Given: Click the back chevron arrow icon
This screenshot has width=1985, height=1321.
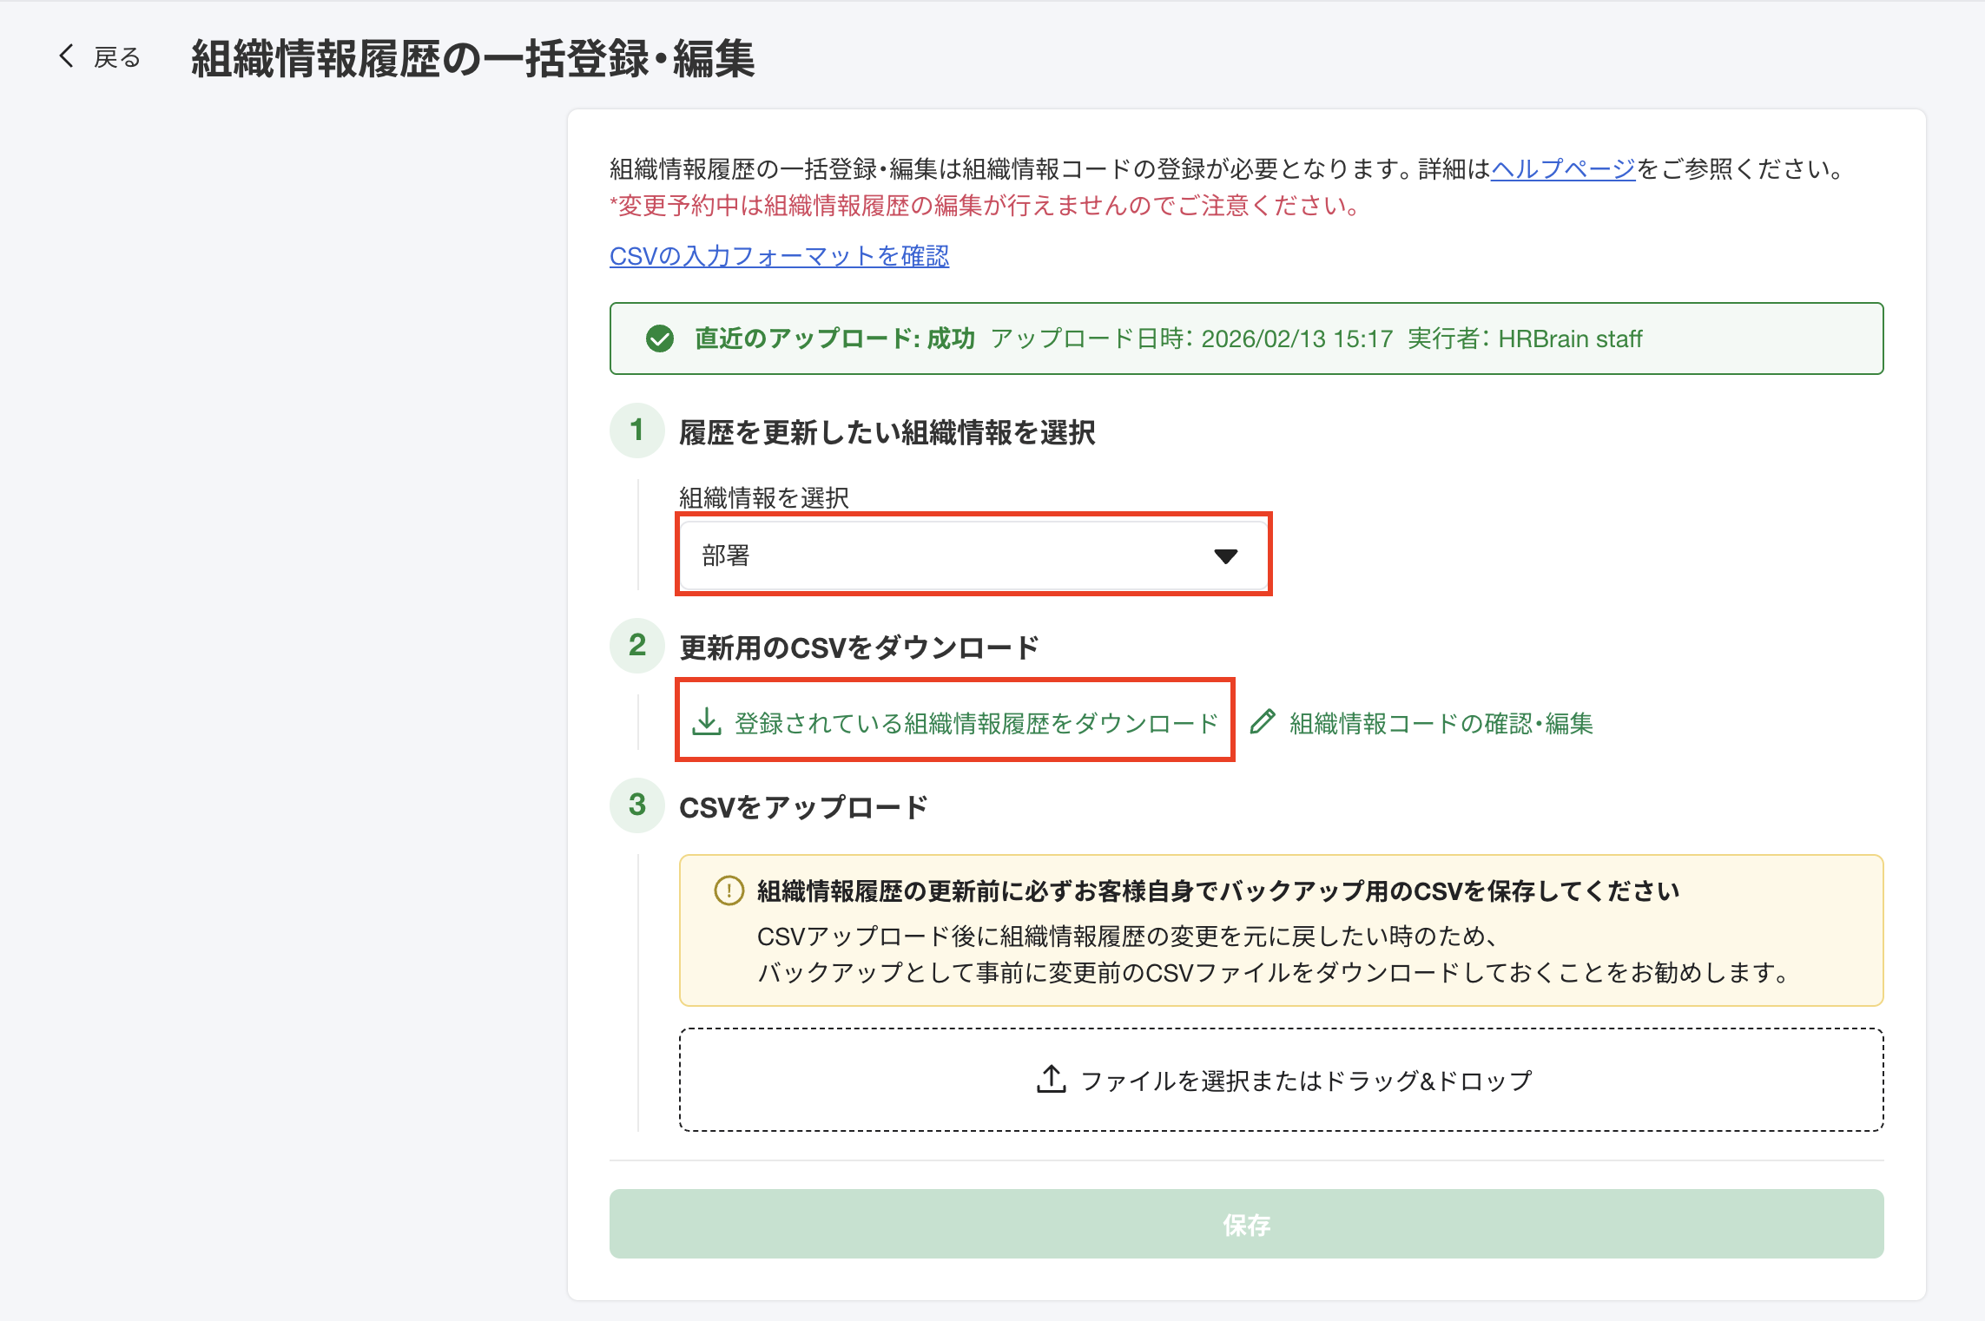Looking at the screenshot, I should tap(67, 56).
